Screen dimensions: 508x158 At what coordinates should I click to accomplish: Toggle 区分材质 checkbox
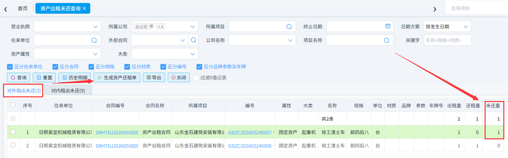point(127,67)
